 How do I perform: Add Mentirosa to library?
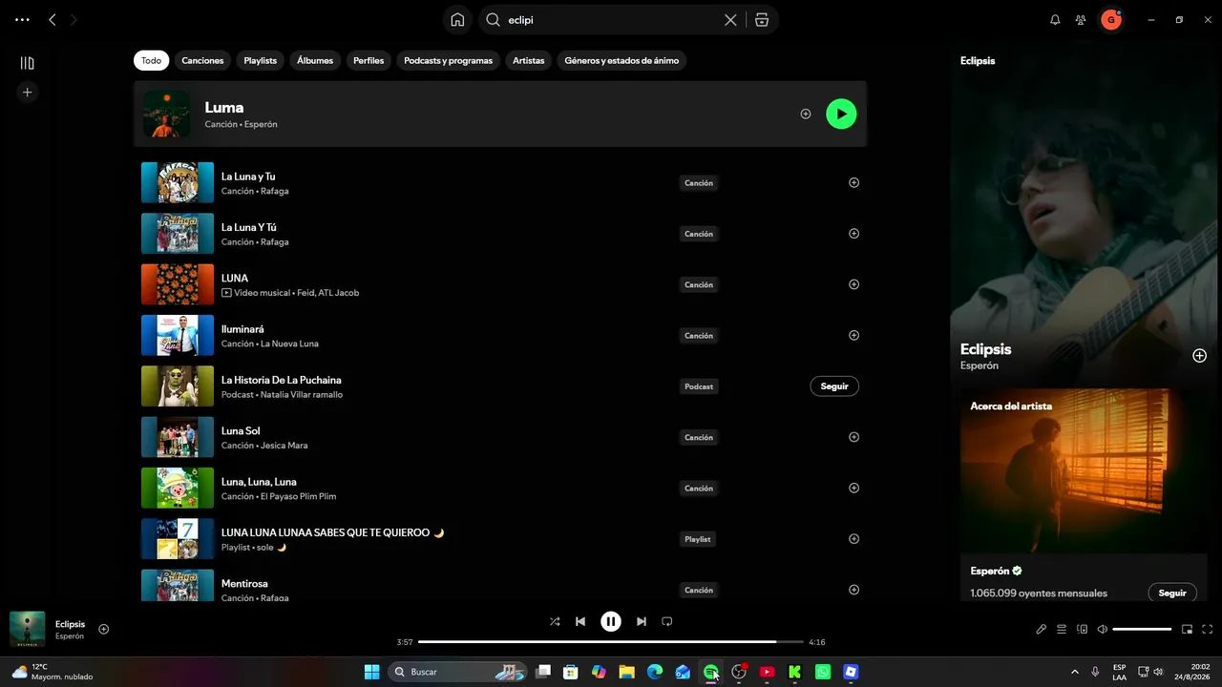click(x=853, y=590)
